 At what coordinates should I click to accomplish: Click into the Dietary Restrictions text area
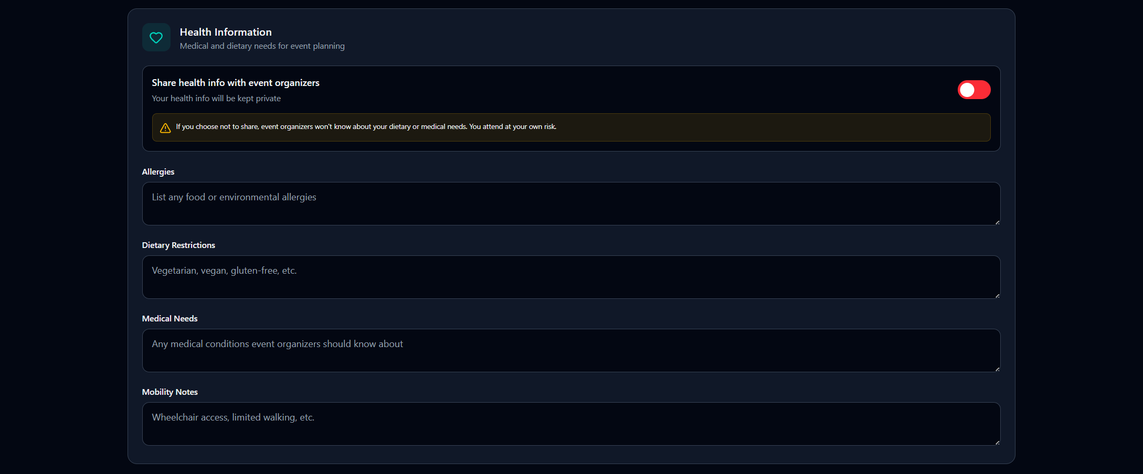(570, 277)
